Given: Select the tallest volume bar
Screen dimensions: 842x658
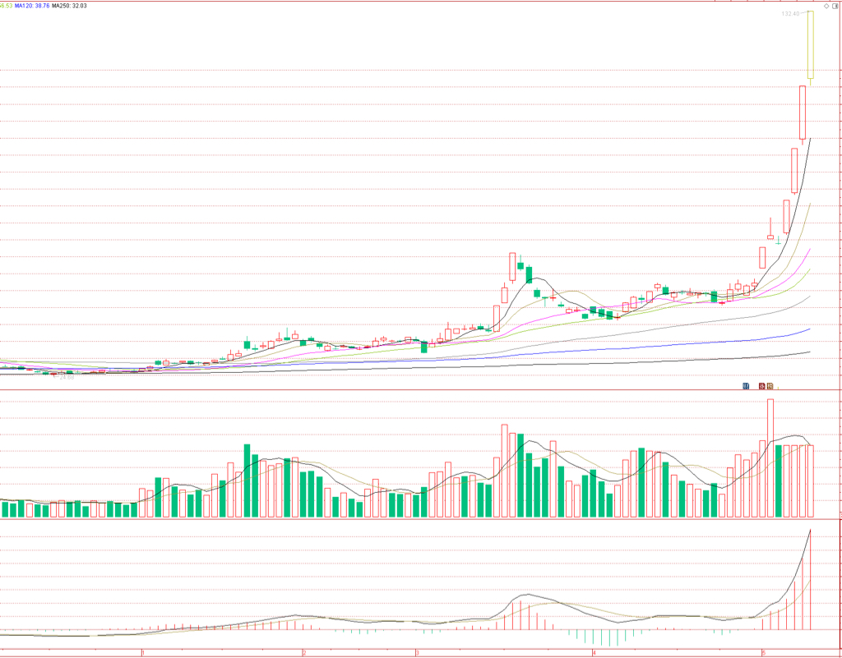Looking at the screenshot, I should point(770,458).
